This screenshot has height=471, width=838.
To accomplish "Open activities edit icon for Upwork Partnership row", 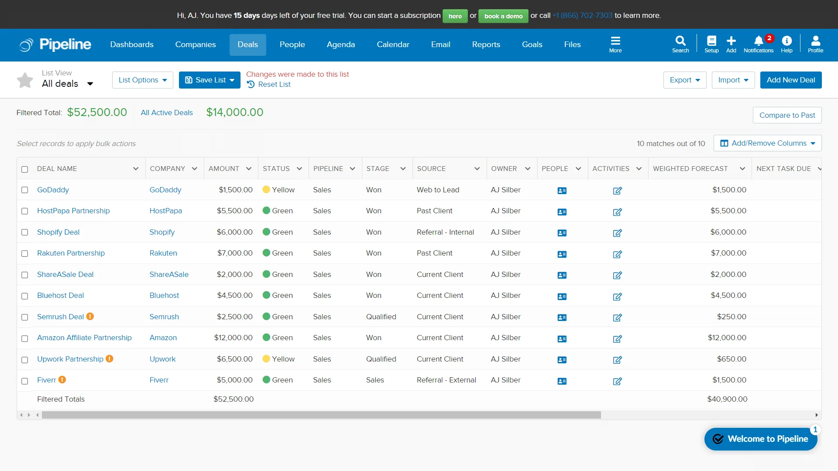I will pos(617,360).
